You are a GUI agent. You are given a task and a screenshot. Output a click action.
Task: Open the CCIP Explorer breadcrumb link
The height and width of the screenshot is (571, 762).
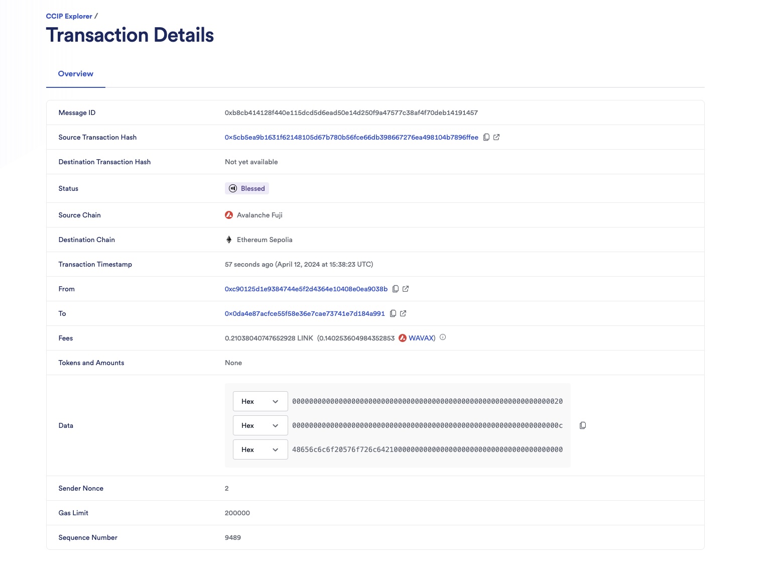pyautogui.click(x=68, y=16)
